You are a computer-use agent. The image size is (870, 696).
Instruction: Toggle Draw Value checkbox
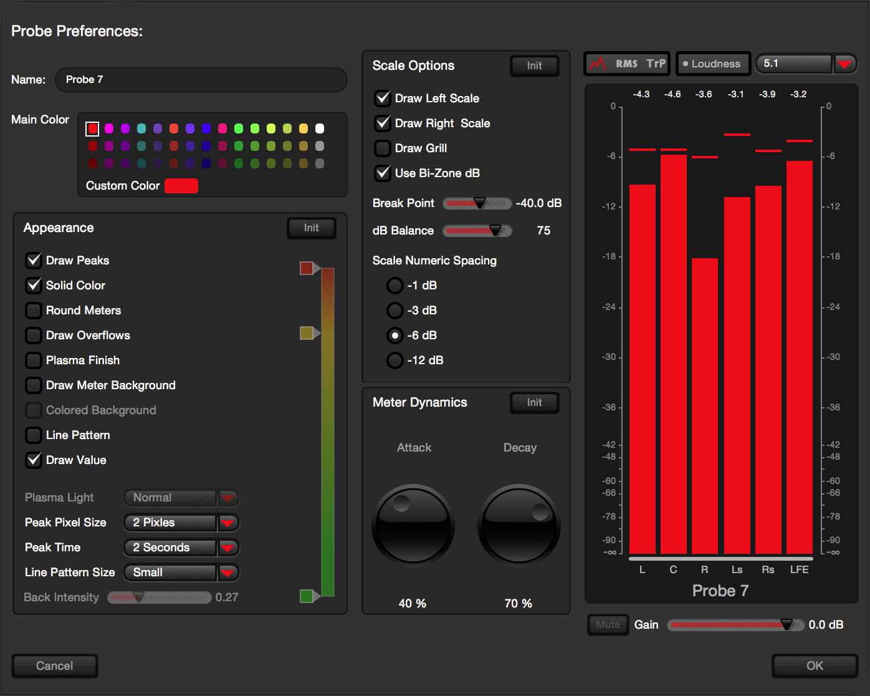tap(34, 460)
